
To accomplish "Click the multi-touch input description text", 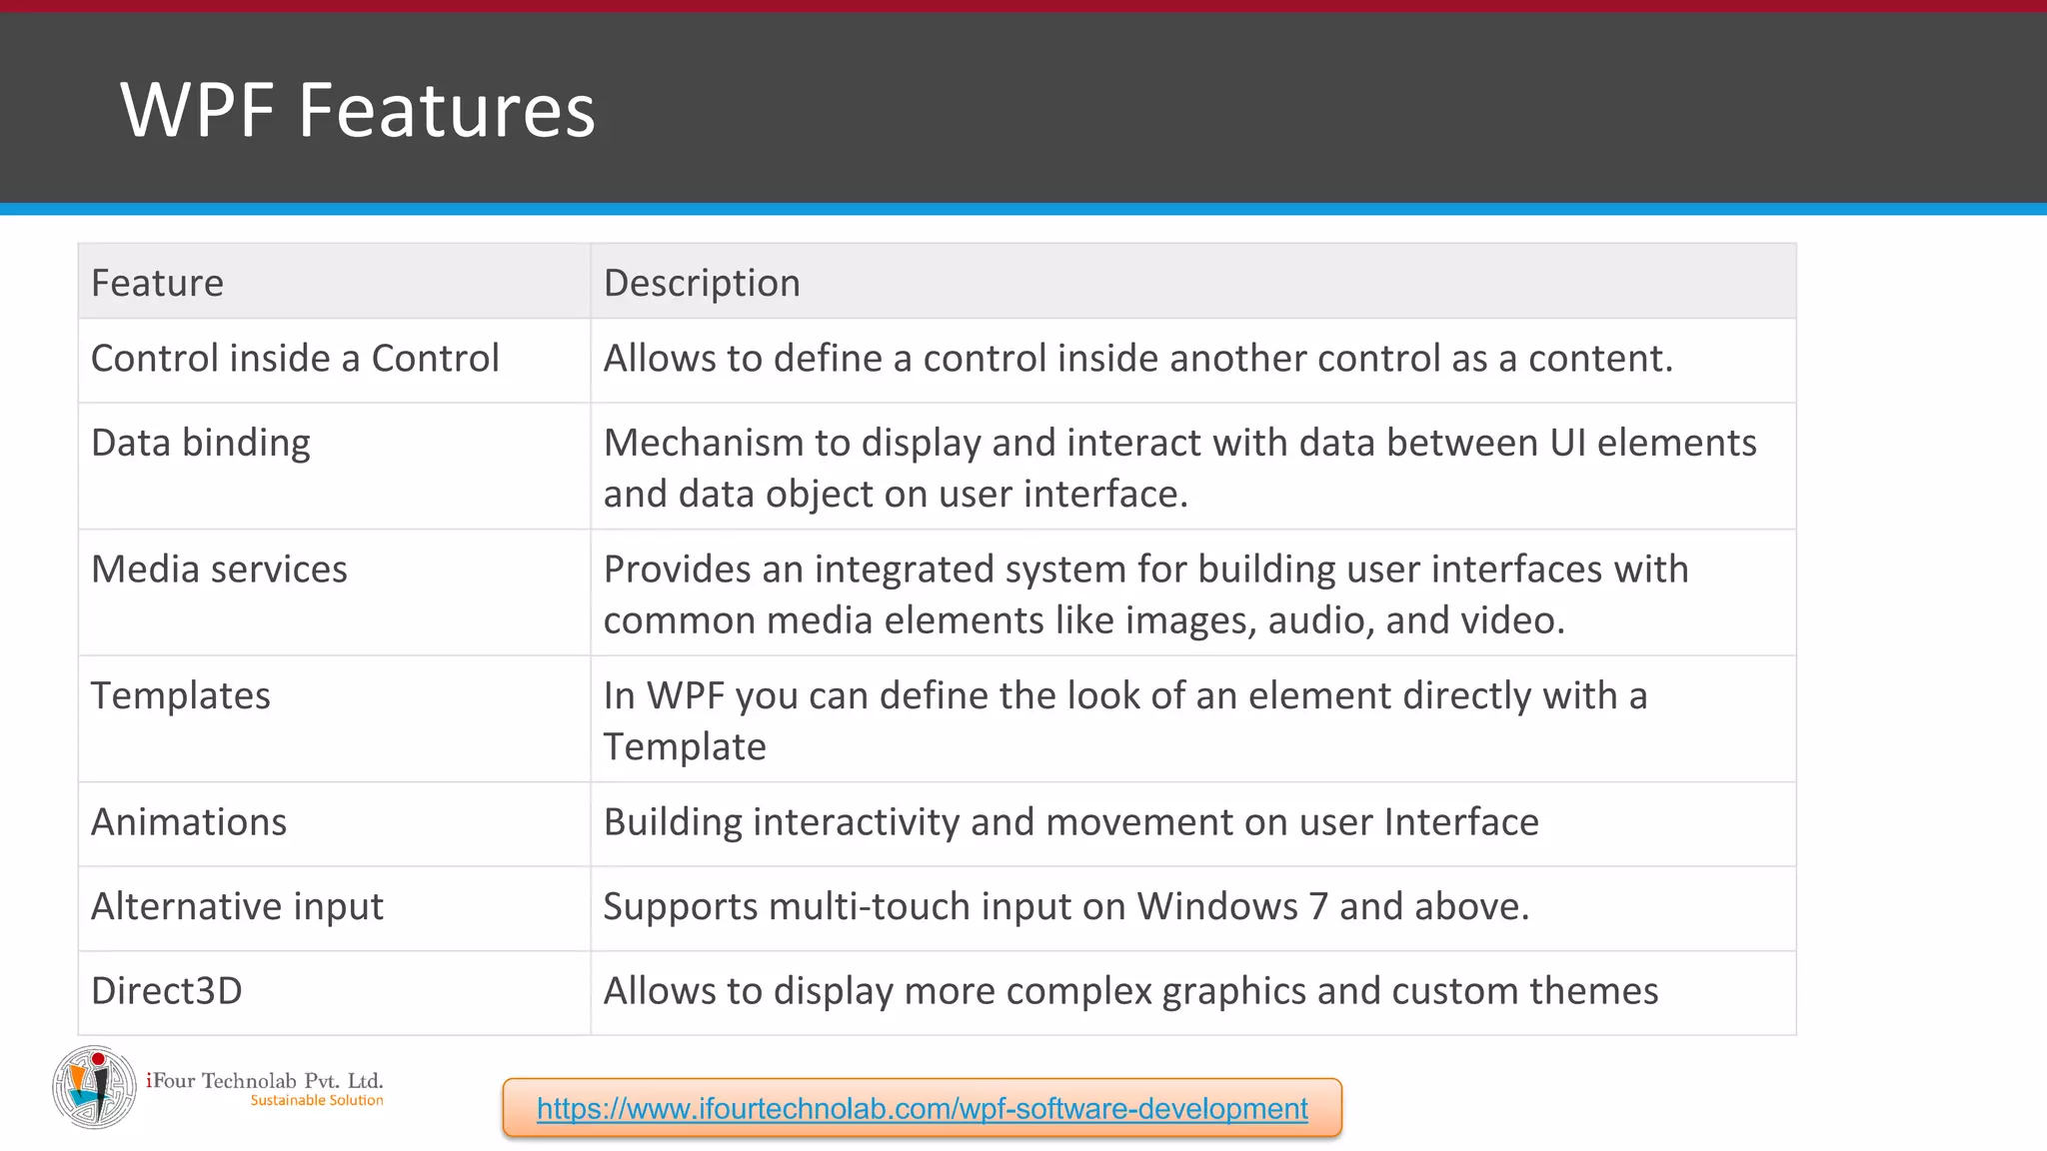I will click(x=1066, y=907).
